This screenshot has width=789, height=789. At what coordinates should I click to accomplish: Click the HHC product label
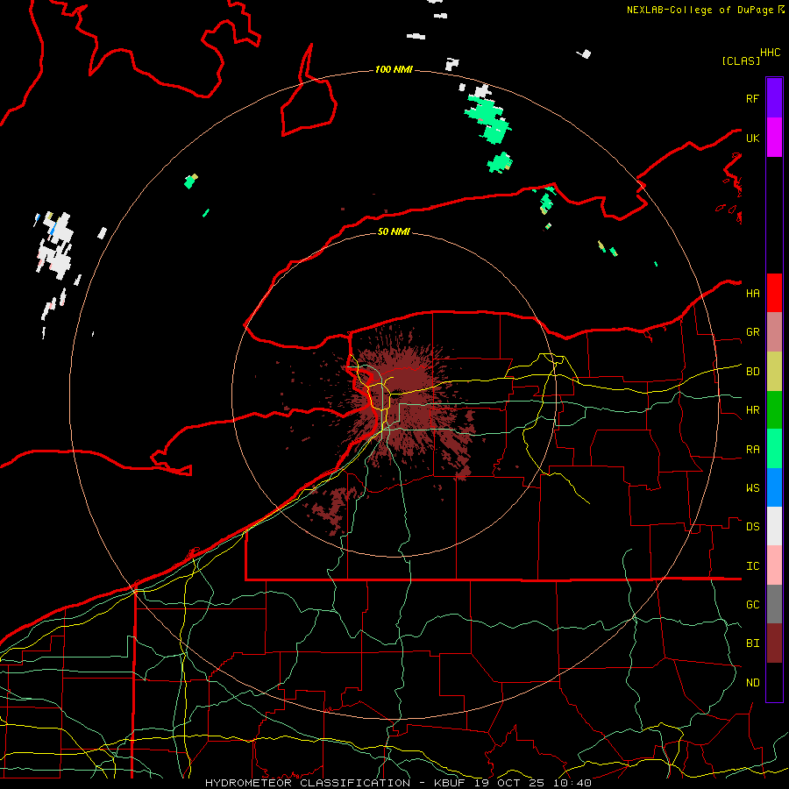point(770,53)
